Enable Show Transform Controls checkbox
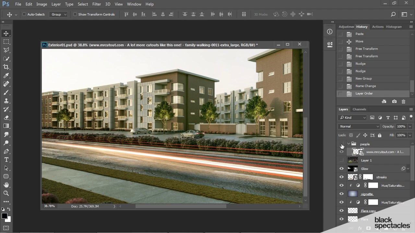Viewport: 415px width, 233px height. (75, 14)
